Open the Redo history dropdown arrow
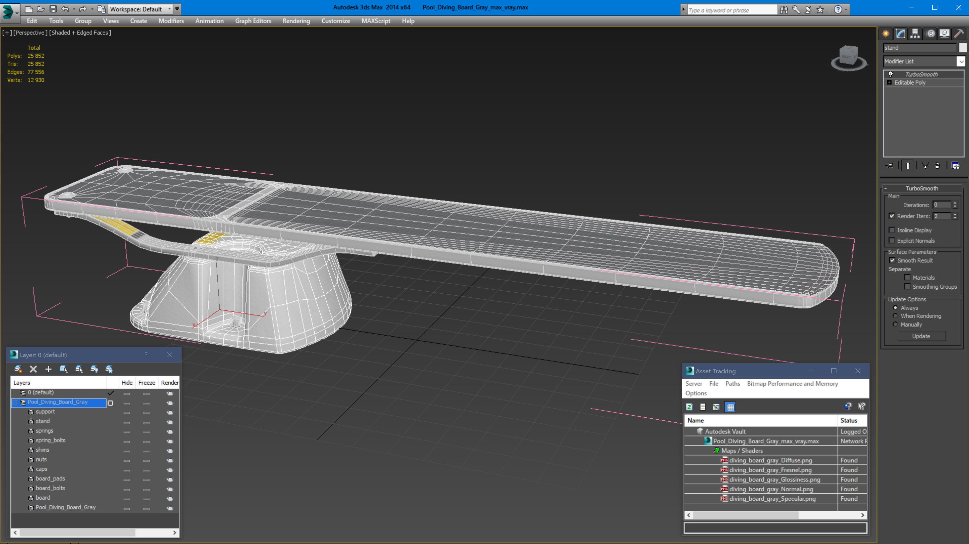 pyautogui.click(x=92, y=9)
